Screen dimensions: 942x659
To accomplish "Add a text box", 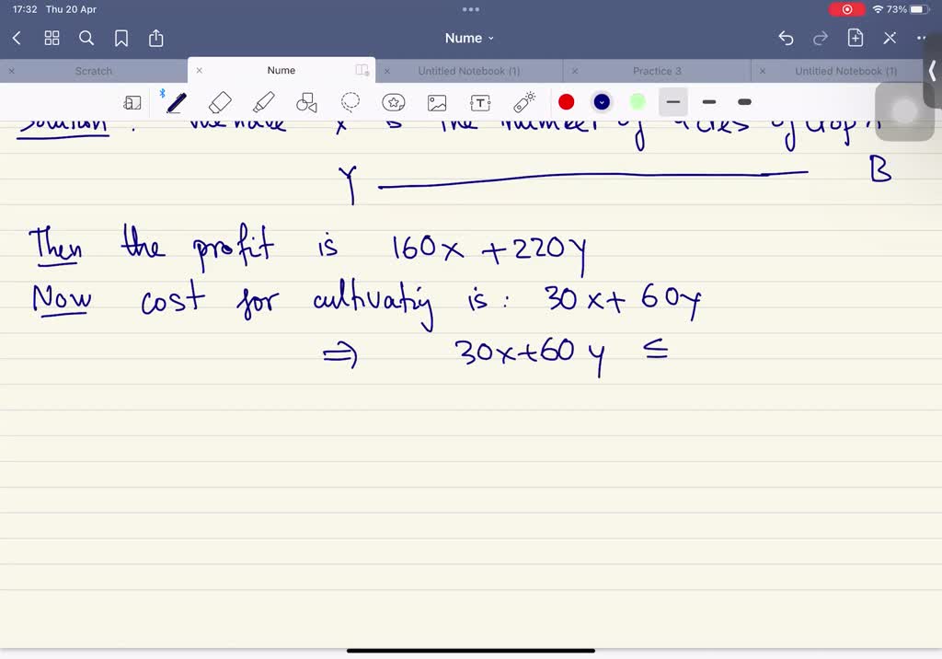I will pyautogui.click(x=479, y=101).
